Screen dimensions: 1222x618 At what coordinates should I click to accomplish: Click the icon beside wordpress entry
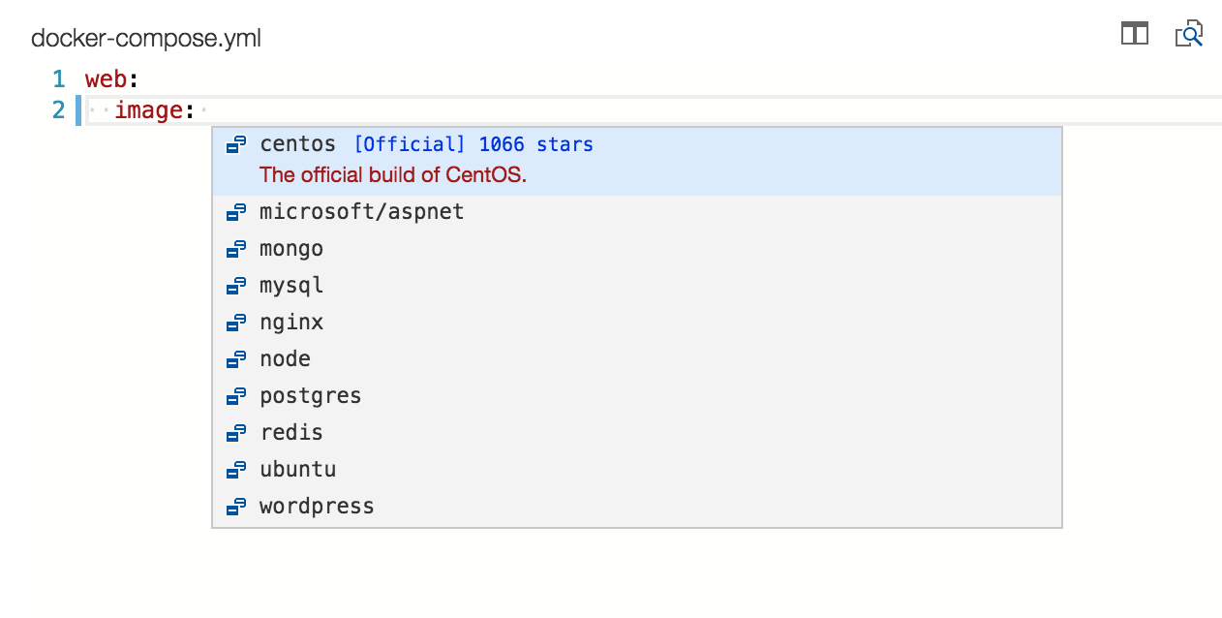coord(235,507)
